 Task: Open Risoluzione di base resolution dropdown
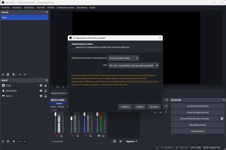click(124, 58)
